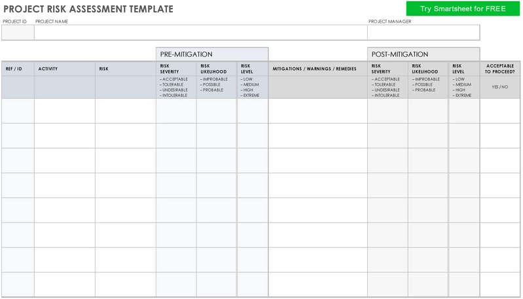
Task: Click the YES / NO options cell
Action: coord(500,87)
